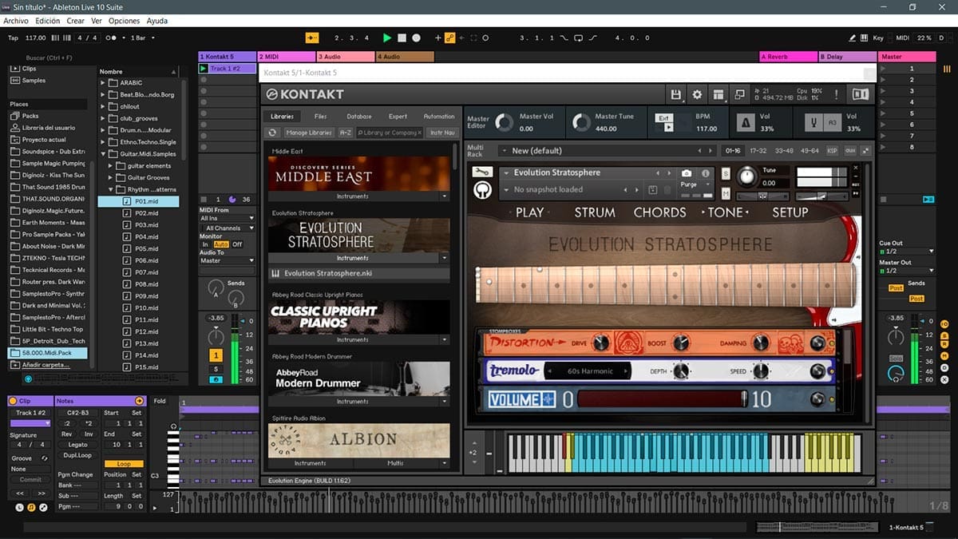Image resolution: width=958 pixels, height=539 pixels.
Task: Click the purple clip color swatch dropdown
Action: pos(30,423)
